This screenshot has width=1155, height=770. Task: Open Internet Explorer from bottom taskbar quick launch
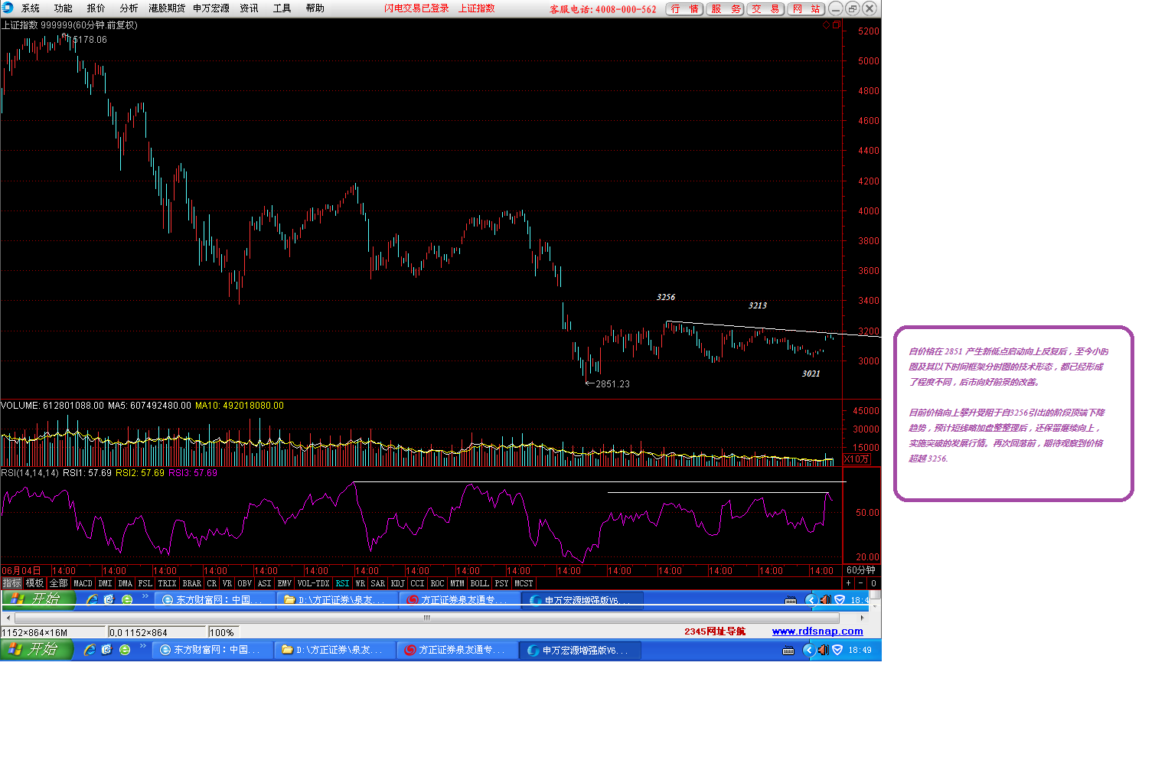(90, 650)
